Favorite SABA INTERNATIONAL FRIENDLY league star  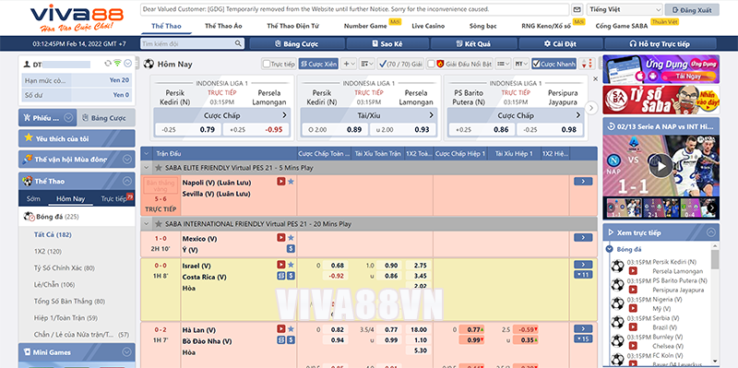pyautogui.click(x=159, y=224)
